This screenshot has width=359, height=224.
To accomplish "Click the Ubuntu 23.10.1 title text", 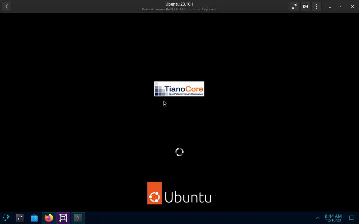I will (179, 4).
